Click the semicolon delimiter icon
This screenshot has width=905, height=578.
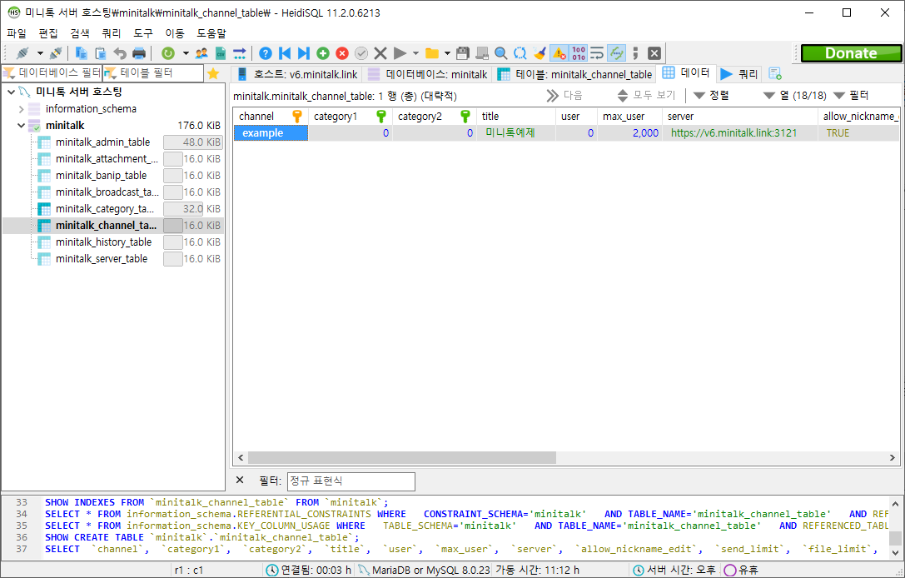tap(635, 53)
